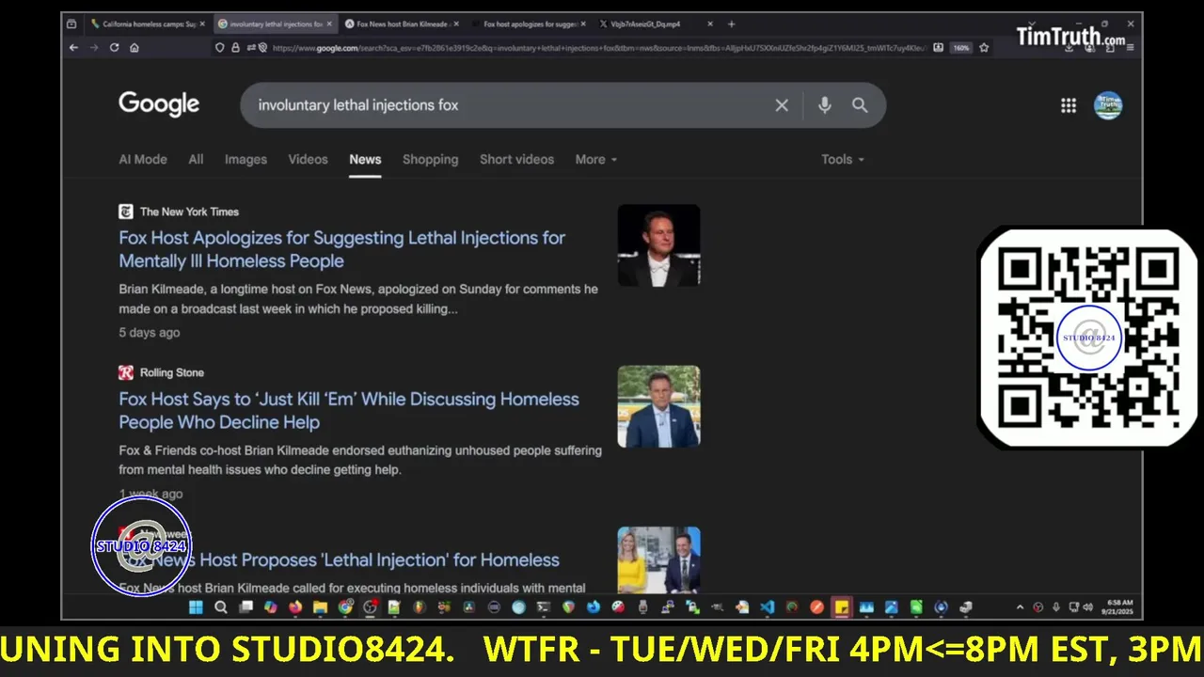Image resolution: width=1204 pixels, height=677 pixels.
Task: Click the Rolling Stone source name
Action: [172, 372]
